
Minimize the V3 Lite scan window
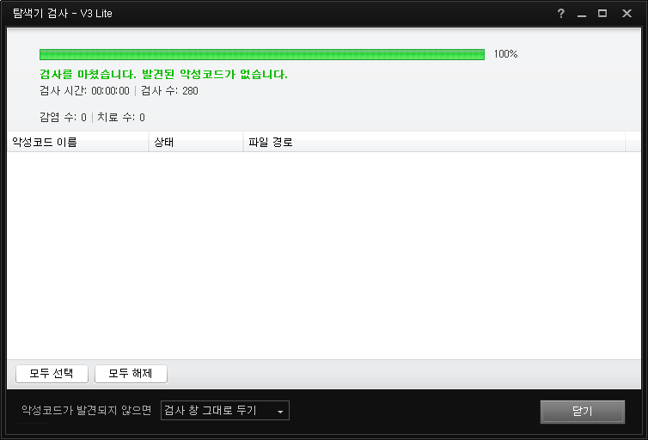click(582, 14)
